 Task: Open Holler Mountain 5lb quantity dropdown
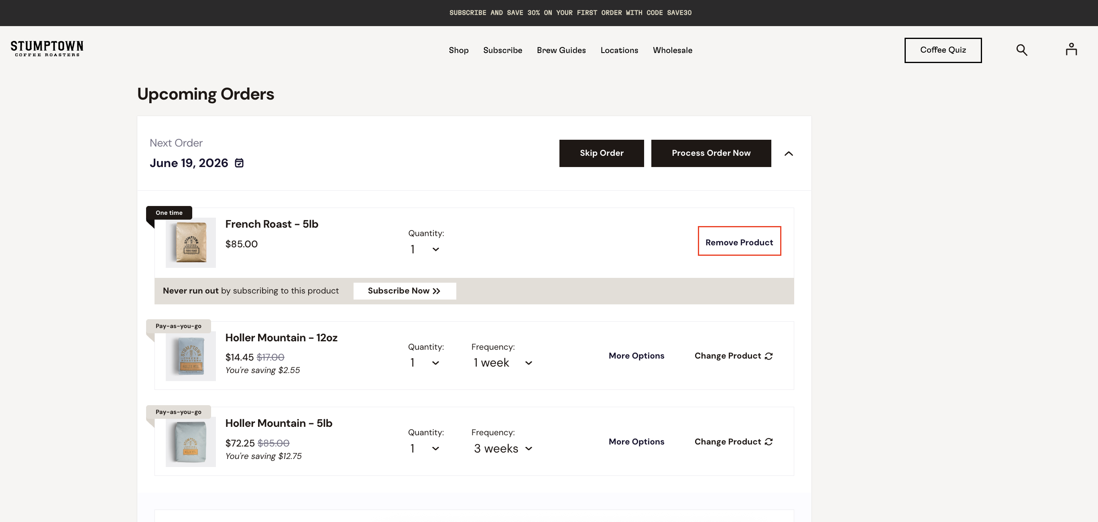click(x=425, y=449)
